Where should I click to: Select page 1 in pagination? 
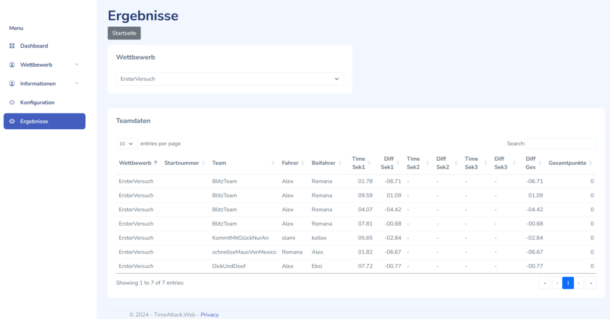point(568,283)
